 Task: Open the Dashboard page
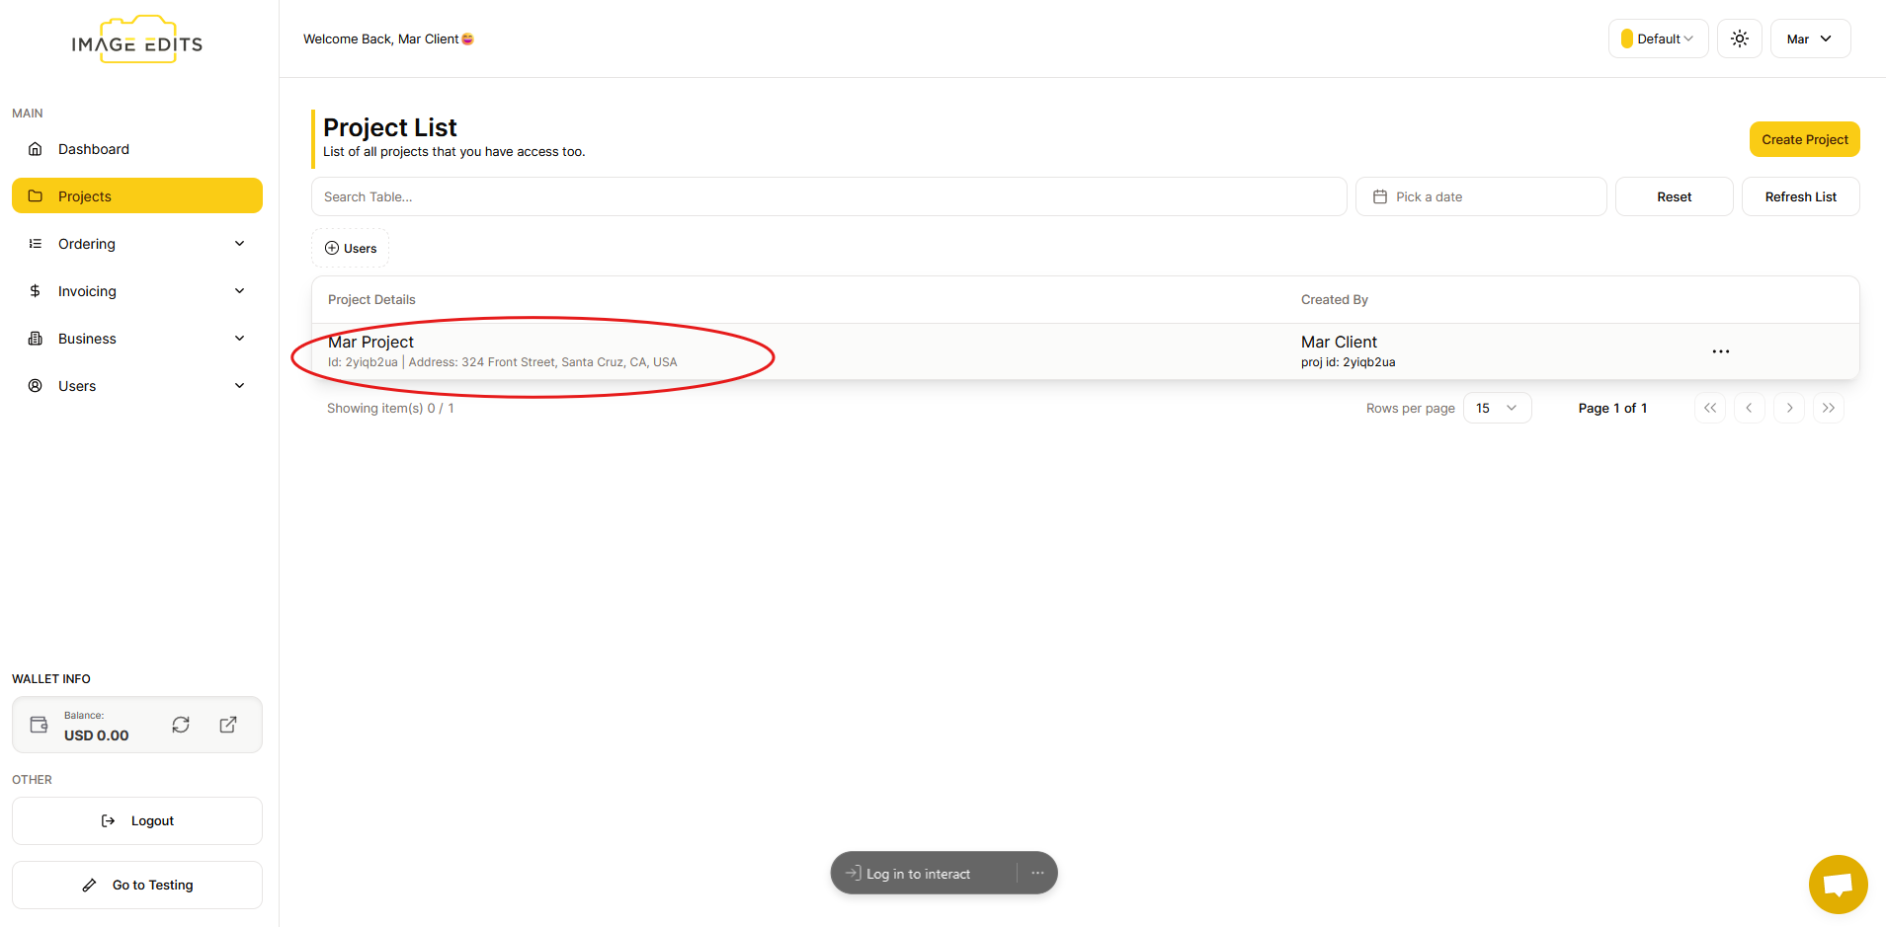click(x=94, y=149)
